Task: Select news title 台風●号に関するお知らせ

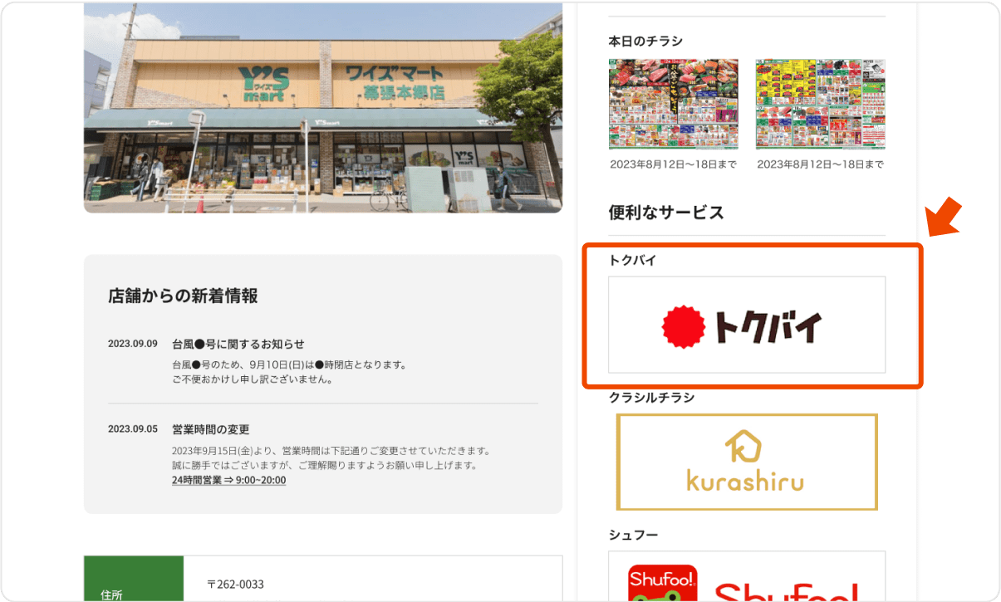Action: coord(238,344)
